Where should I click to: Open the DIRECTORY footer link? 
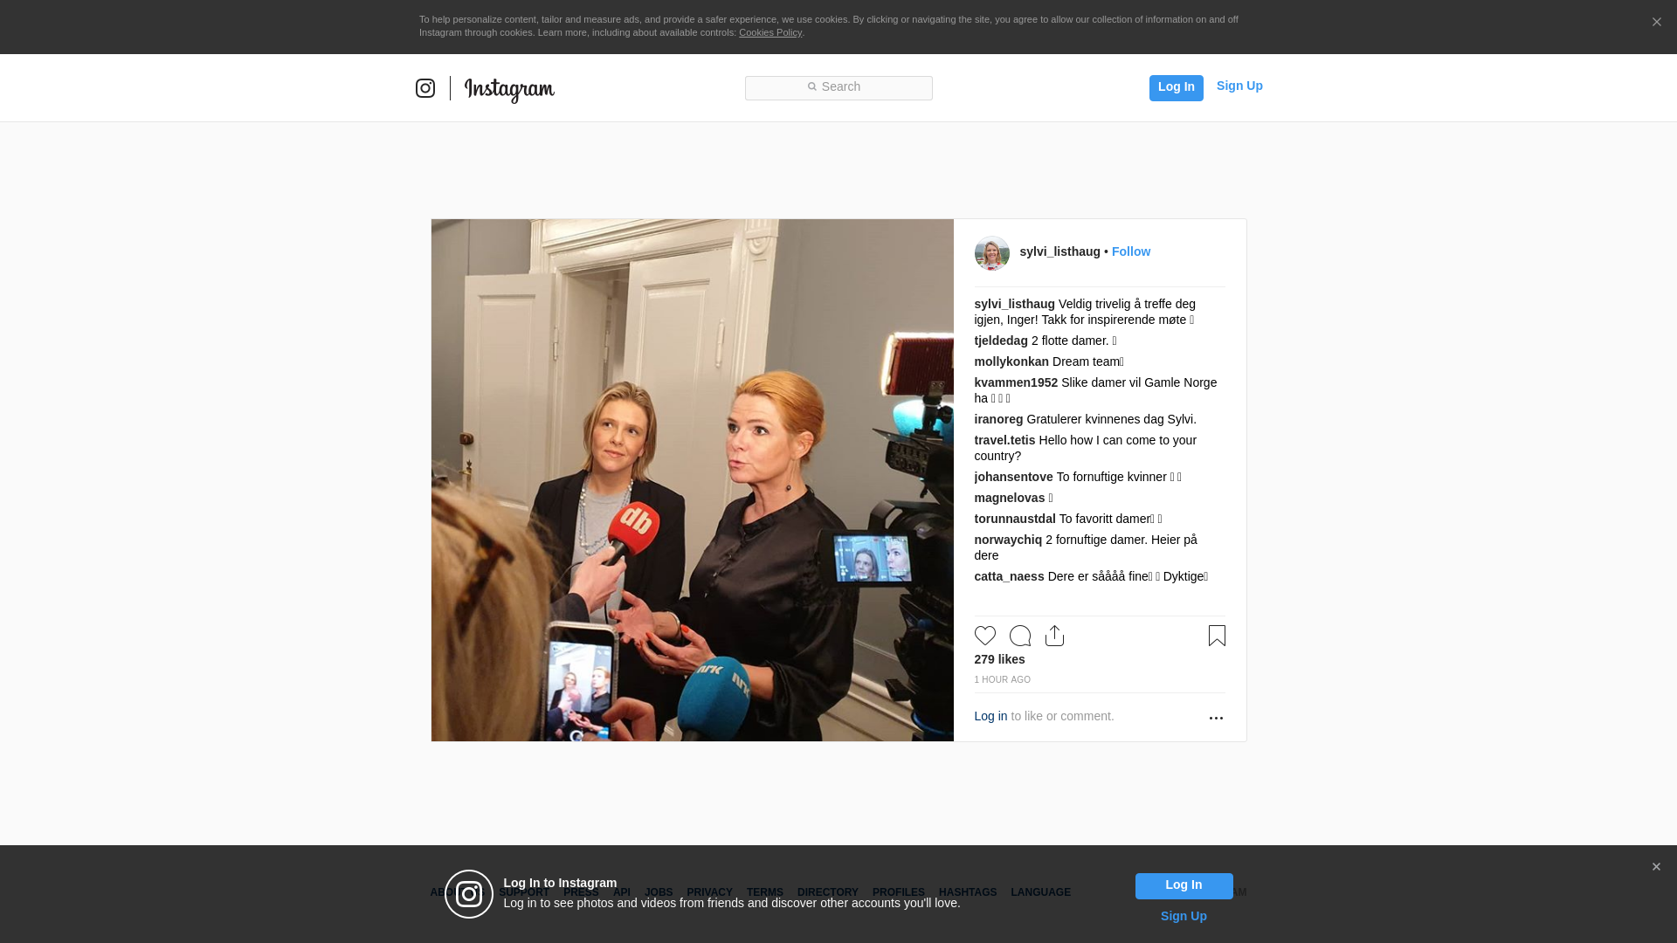[x=827, y=892]
